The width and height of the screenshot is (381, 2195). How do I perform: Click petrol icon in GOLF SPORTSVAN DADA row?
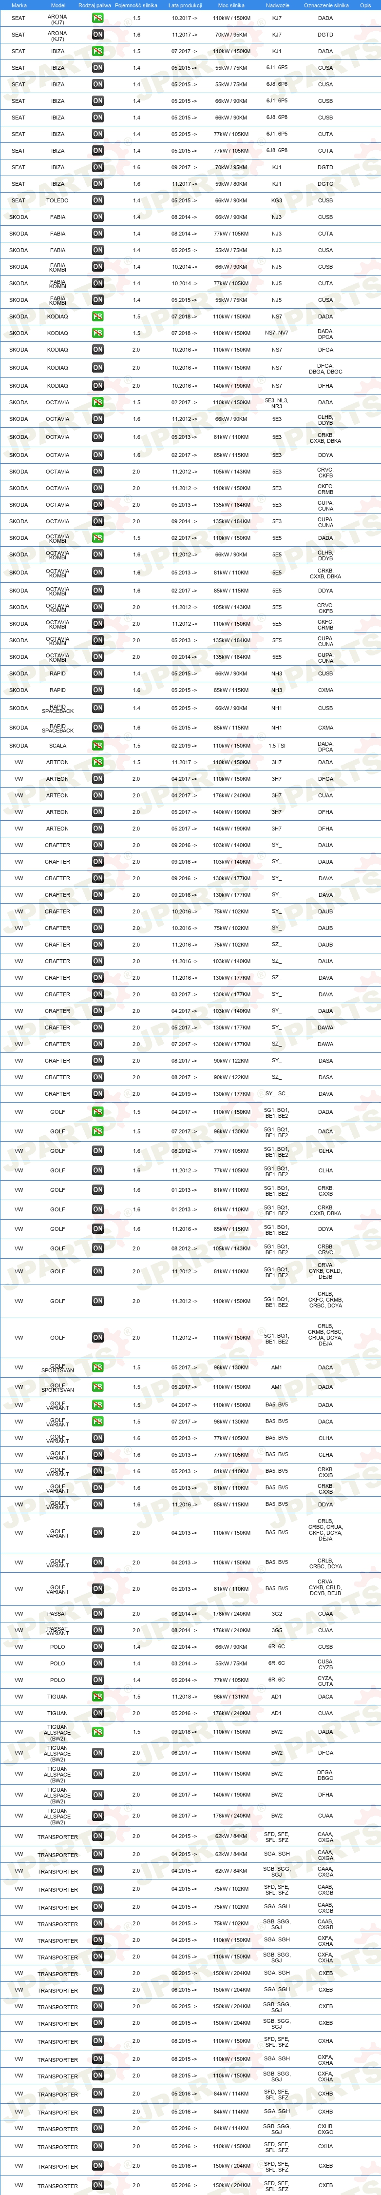pyautogui.click(x=98, y=1386)
